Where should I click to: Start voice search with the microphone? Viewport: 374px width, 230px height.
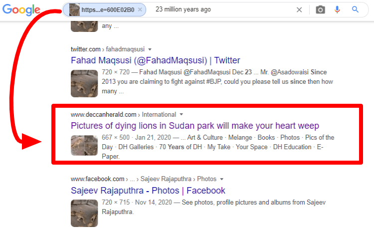[x=338, y=9]
